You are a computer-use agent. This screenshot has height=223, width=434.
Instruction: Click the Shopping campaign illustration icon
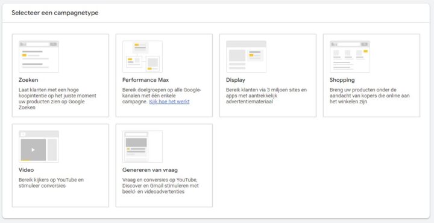point(350,57)
